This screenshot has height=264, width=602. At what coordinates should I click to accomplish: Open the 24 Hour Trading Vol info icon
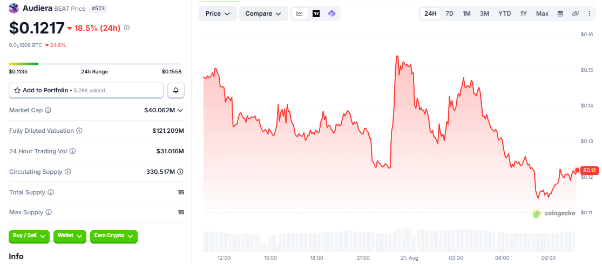tap(72, 151)
